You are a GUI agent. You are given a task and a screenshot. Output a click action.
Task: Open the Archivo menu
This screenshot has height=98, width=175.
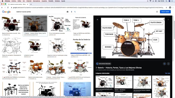(x=14, y=1)
